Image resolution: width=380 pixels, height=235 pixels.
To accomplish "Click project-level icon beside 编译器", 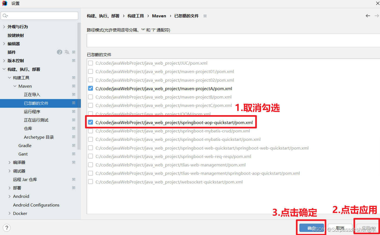I will click(74, 162).
